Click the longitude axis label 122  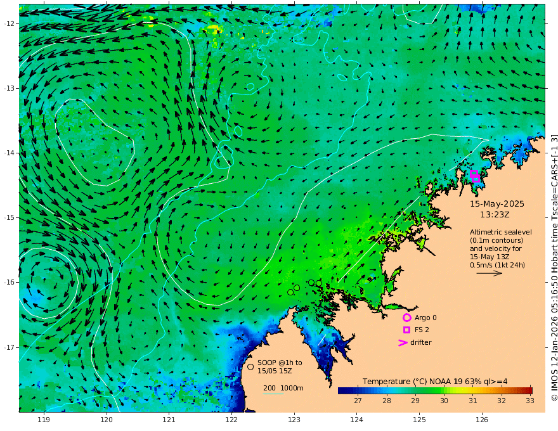click(231, 420)
